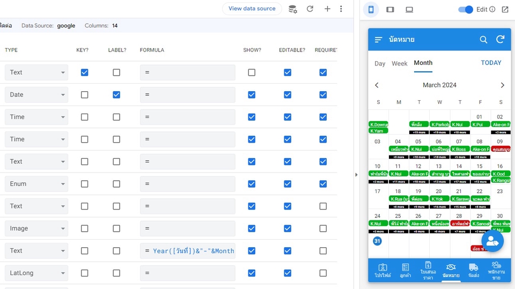Jump to TODAY in the calendar

(x=491, y=63)
